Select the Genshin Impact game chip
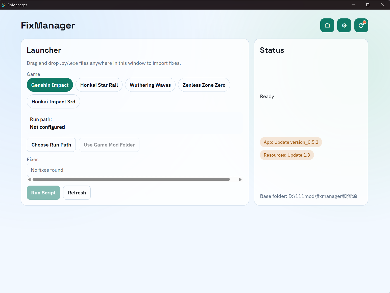The image size is (390, 293). [50, 85]
